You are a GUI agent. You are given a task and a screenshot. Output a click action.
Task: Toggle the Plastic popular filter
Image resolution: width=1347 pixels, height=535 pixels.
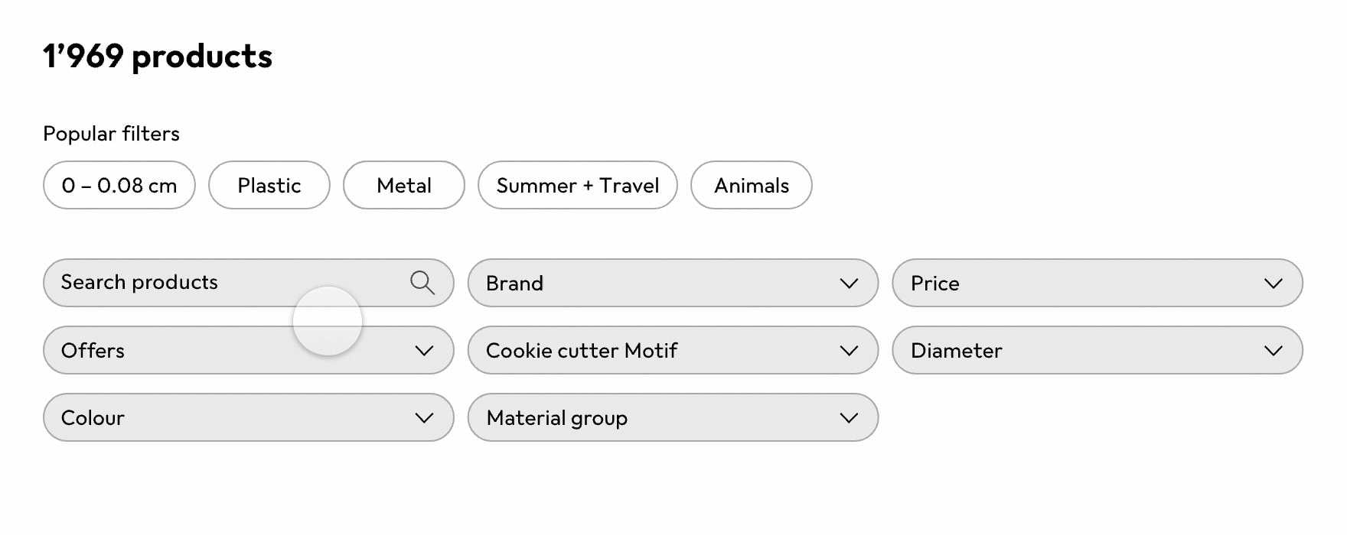tap(269, 185)
